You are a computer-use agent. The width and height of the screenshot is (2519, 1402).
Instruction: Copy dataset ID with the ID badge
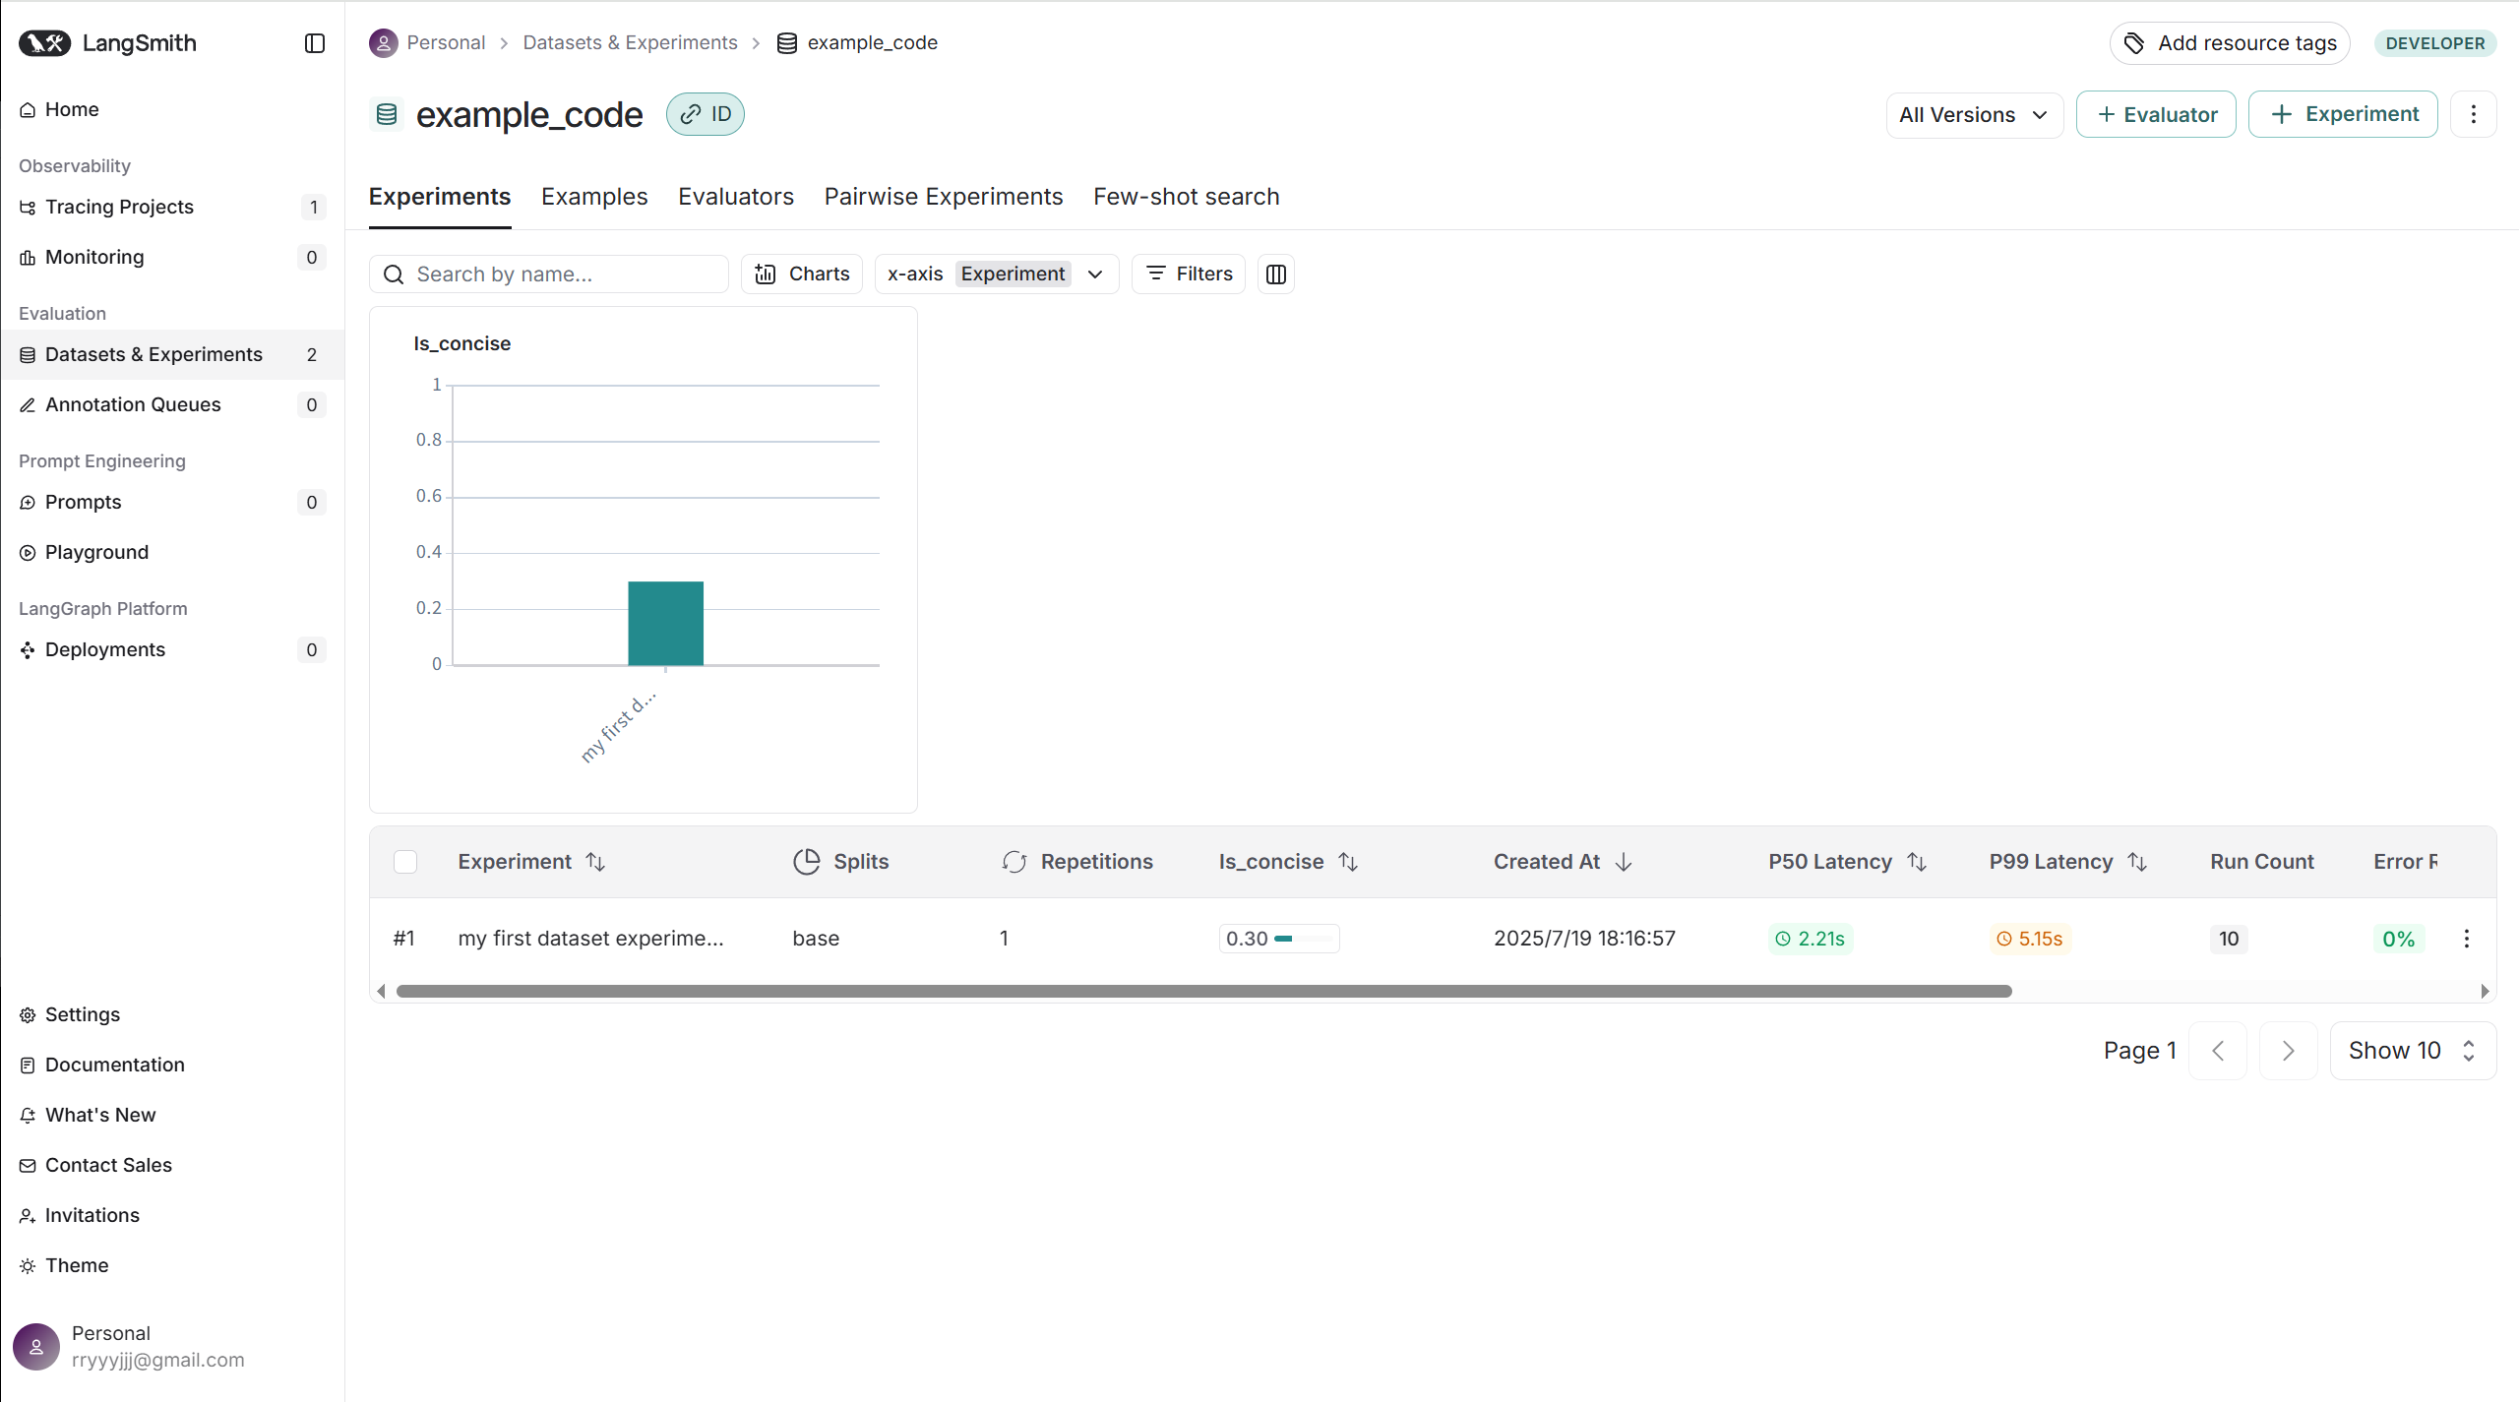[x=706, y=114]
